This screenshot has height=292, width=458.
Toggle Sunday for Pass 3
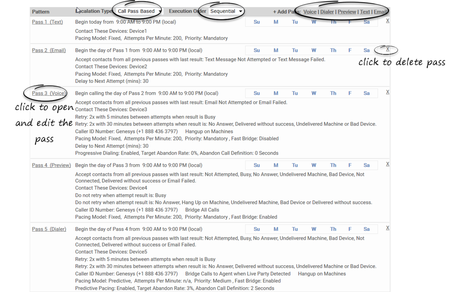tap(256, 94)
